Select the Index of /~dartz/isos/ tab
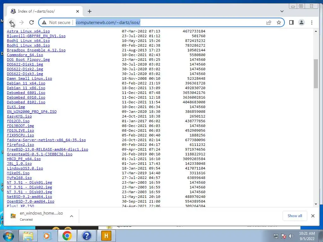The width and height of the screenshot is (323, 242). point(45,11)
